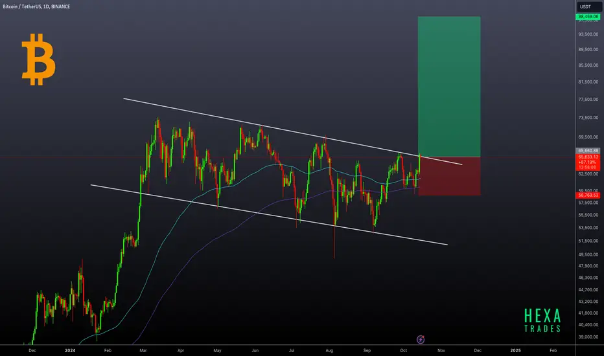
Task: Click the 65,660.88 entry price label
Action: coord(588,150)
